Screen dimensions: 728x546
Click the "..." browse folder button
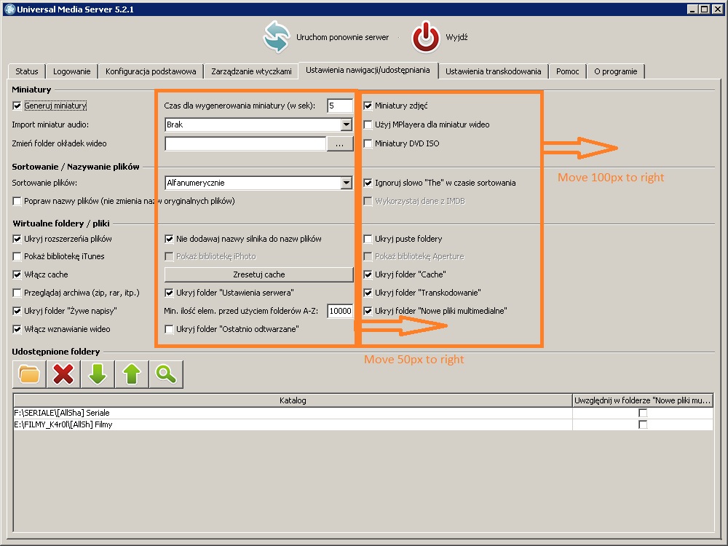click(x=340, y=144)
